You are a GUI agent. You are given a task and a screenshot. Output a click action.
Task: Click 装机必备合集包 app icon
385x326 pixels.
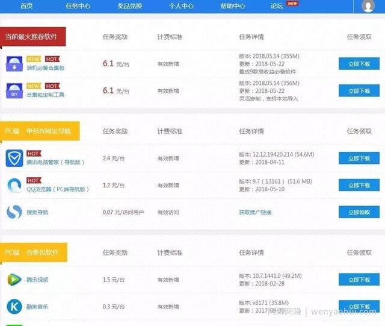coord(14,64)
